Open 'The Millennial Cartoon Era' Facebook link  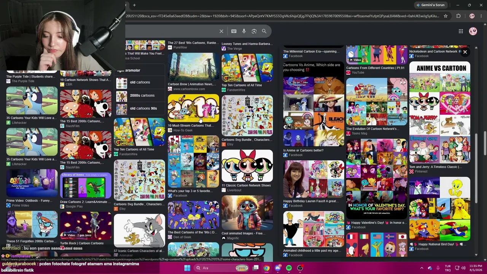coord(310,51)
